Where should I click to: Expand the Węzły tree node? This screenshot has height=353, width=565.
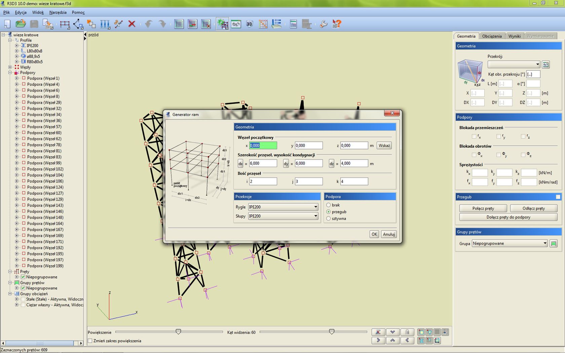click(10, 67)
